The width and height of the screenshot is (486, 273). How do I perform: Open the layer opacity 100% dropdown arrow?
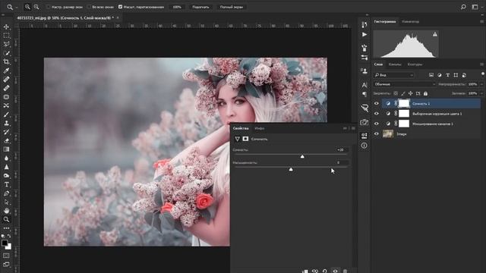tap(481, 84)
